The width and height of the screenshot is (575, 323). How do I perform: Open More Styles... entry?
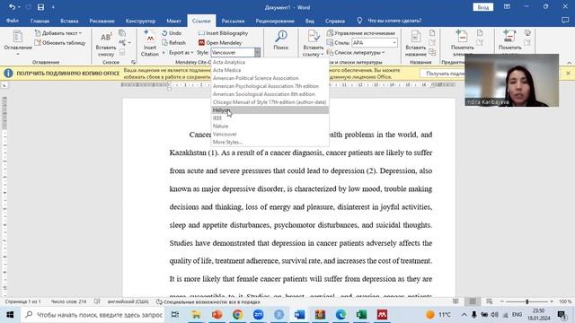pyautogui.click(x=270, y=142)
